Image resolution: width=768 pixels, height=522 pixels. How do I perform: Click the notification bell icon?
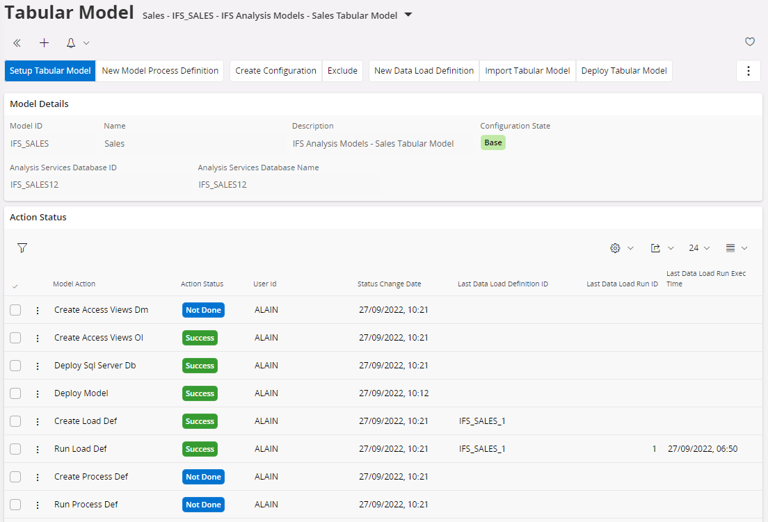71,43
